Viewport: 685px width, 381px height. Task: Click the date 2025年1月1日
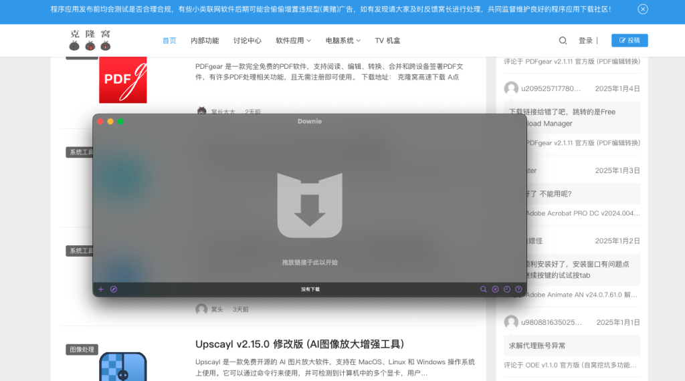click(x=618, y=323)
